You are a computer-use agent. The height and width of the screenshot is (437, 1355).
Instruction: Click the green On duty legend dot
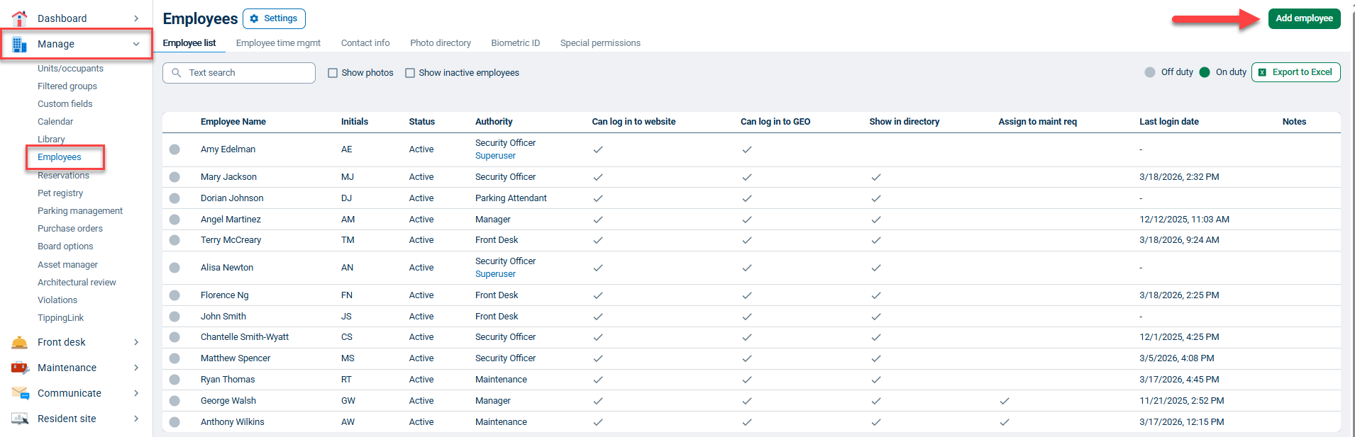(1205, 72)
